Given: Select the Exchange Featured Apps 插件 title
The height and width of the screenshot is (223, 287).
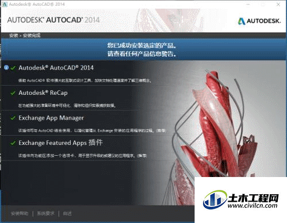Looking at the screenshot, I should [x=61, y=143].
